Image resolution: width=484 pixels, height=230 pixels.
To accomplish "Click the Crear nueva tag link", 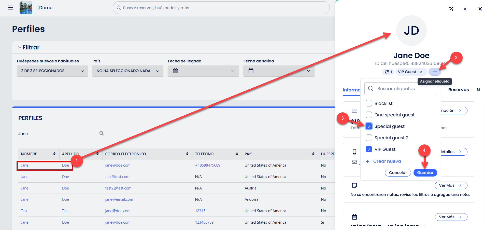I will [x=387, y=161].
